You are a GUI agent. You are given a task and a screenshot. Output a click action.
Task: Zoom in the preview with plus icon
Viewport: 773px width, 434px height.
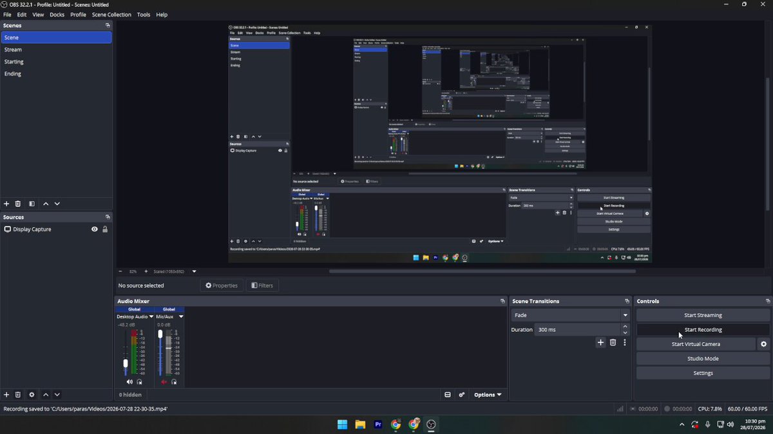146,271
